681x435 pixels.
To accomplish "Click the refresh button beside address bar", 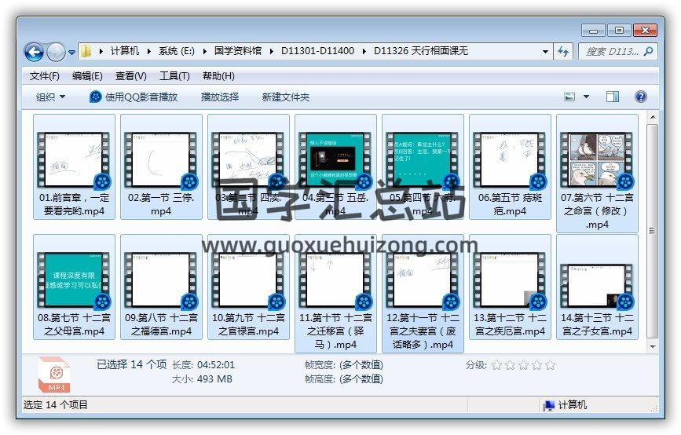I will coord(563,52).
